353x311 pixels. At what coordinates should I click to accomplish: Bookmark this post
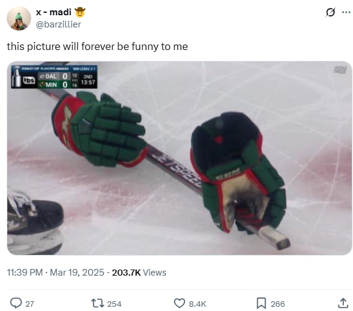pos(261,303)
